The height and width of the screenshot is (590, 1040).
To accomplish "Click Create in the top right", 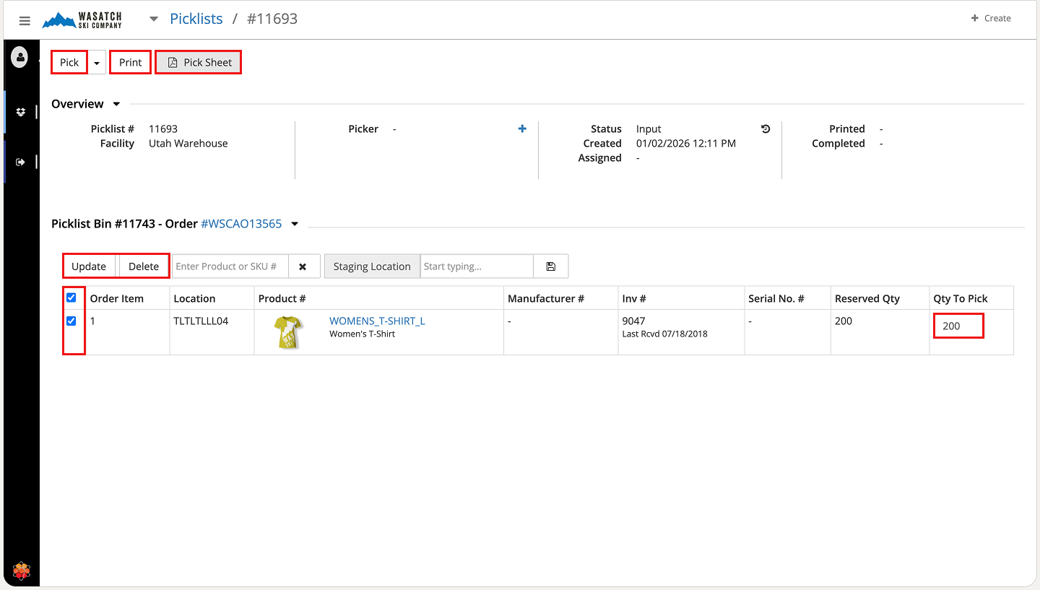I will 991,18.
